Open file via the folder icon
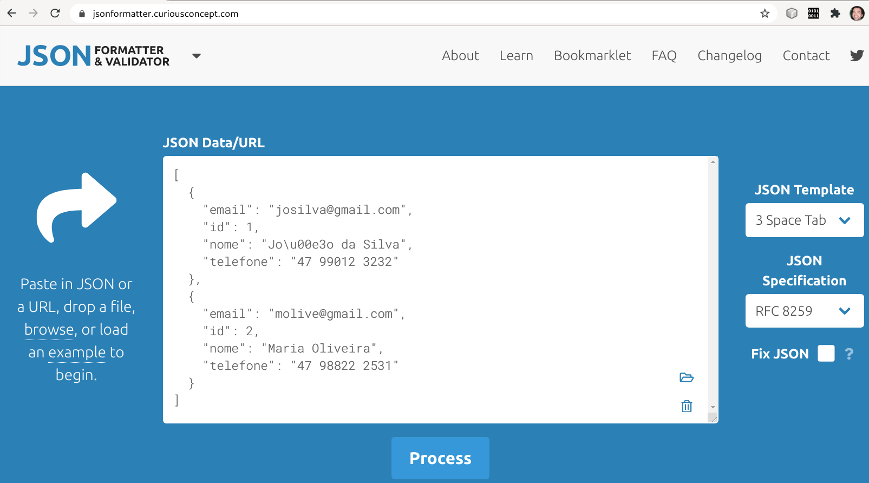Screen dimensions: 869x483 click(x=687, y=377)
